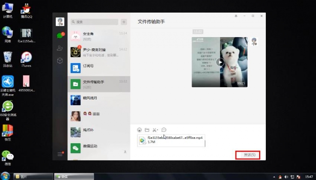
Task: Click the 微信运动 green icon
Action: [75, 148]
